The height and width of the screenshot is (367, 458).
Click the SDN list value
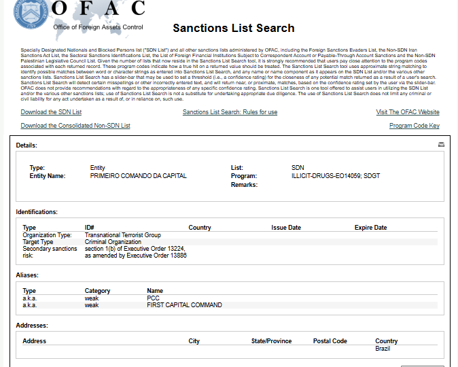[298, 168]
